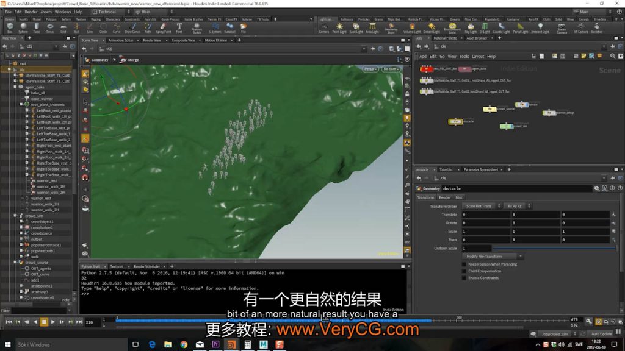The width and height of the screenshot is (625, 351).
Task: Click the Auto Update button
Action: (601, 333)
